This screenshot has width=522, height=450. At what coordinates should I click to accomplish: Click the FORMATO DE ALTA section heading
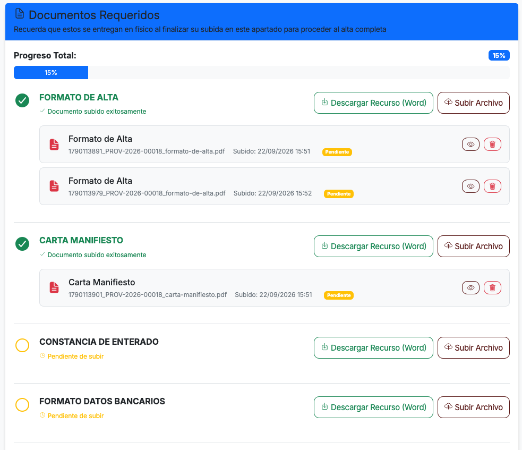click(79, 97)
